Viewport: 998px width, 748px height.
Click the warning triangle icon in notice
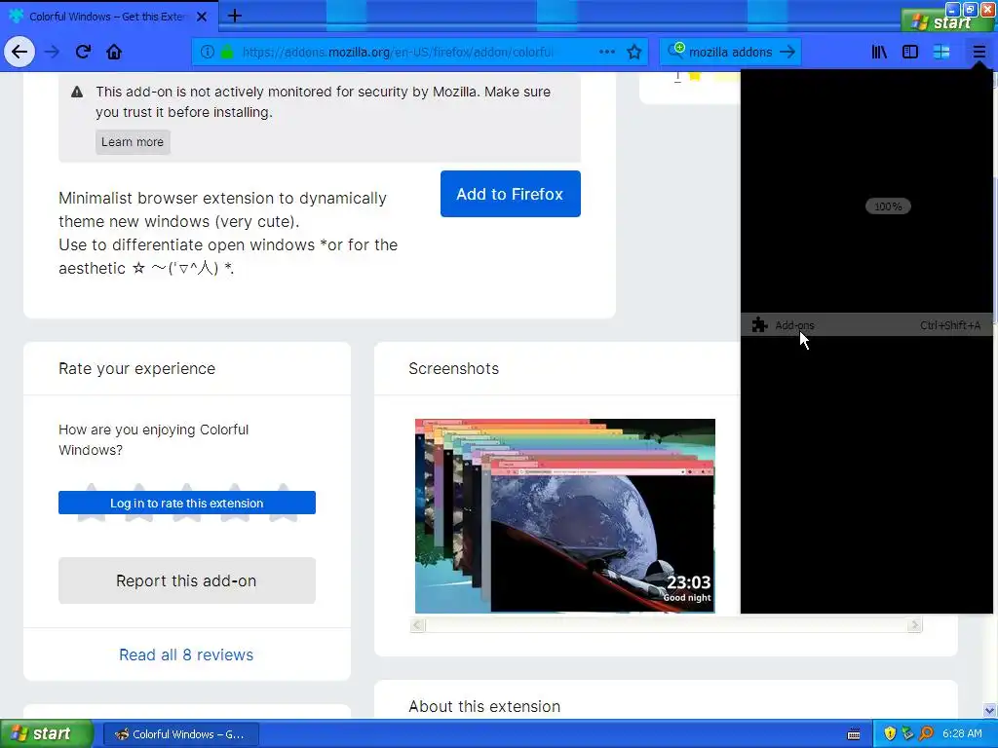click(77, 92)
